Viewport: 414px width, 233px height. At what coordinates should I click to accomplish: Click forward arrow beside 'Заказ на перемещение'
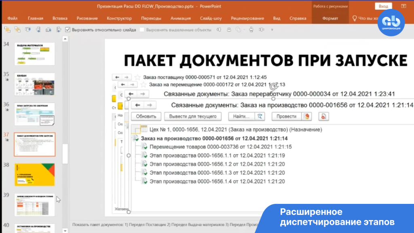(132, 85)
